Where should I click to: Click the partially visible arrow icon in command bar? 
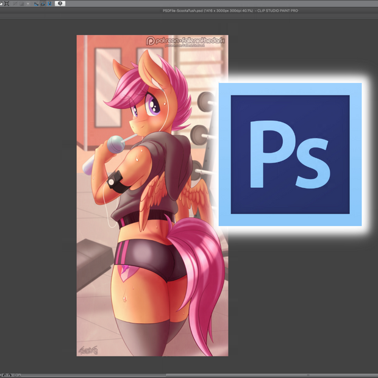[1, 4]
